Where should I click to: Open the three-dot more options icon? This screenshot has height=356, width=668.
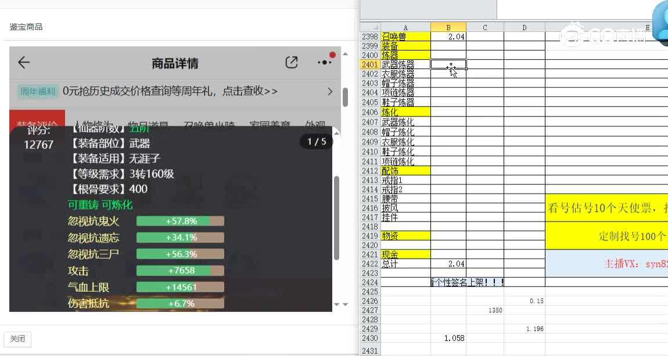click(x=324, y=64)
